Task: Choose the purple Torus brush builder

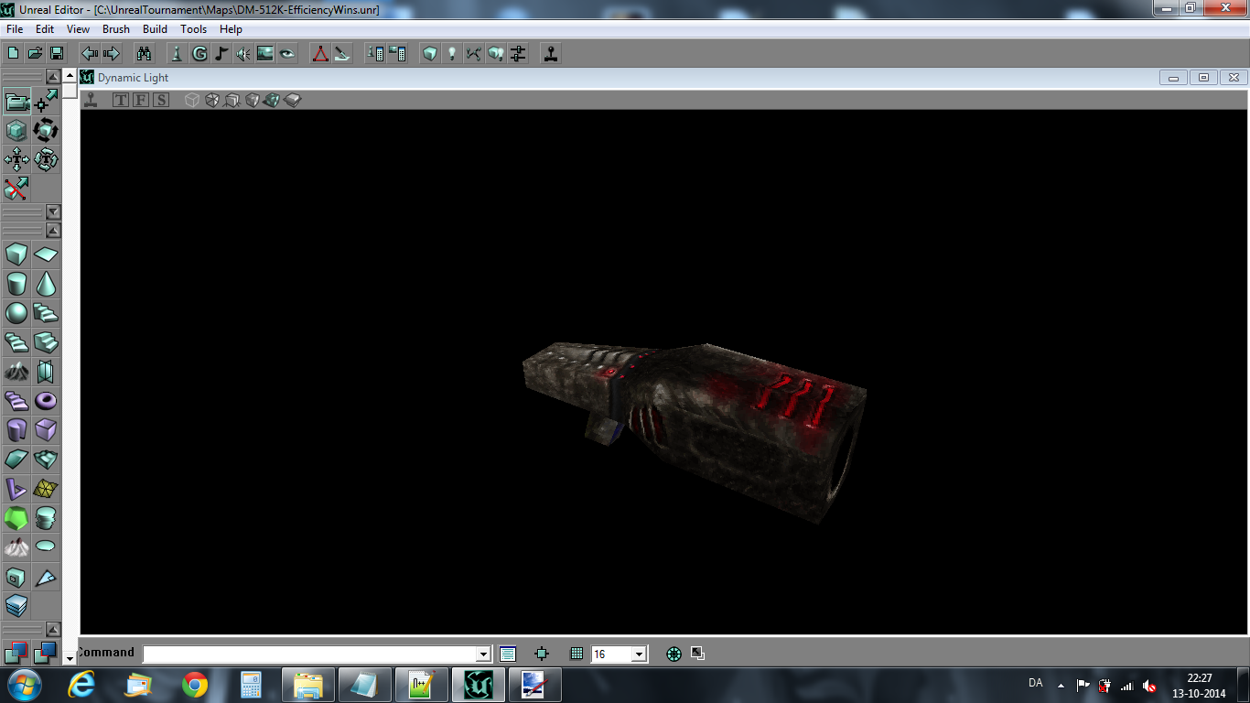Action: coord(46,400)
